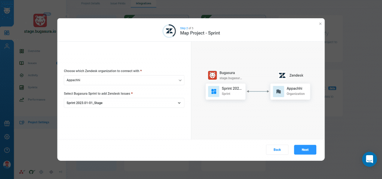382x179 pixels.
Task: Open the Zendesk organization dropdown showing Appachhi
Action: pos(124,80)
